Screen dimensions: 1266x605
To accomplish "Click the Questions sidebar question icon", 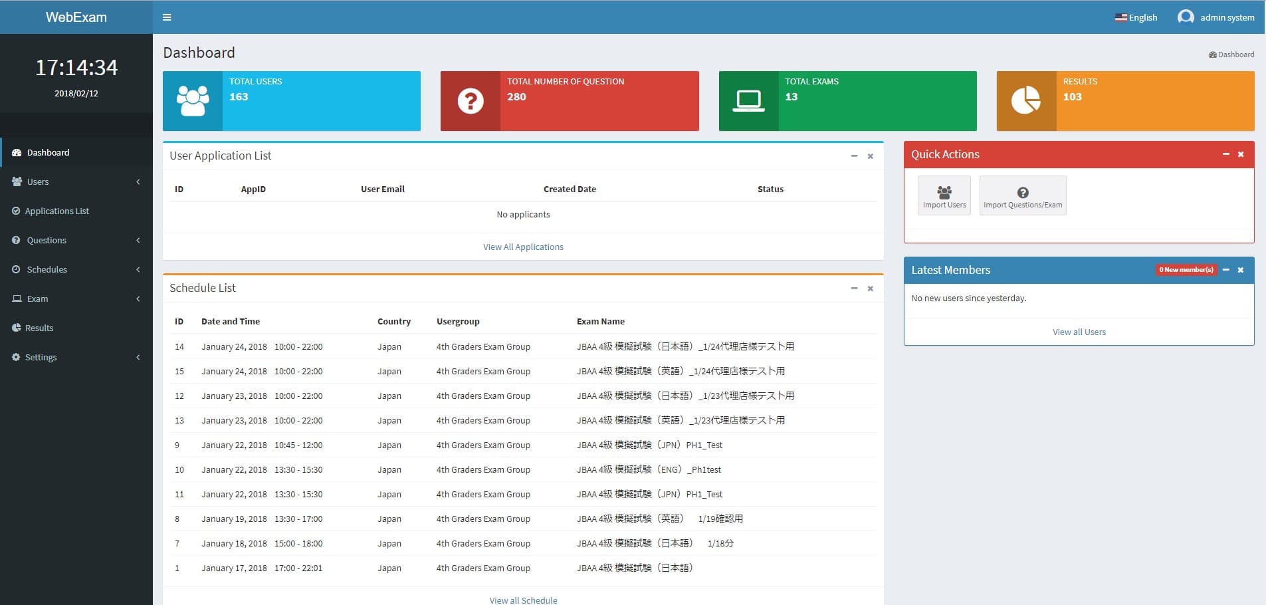I will (x=16, y=240).
